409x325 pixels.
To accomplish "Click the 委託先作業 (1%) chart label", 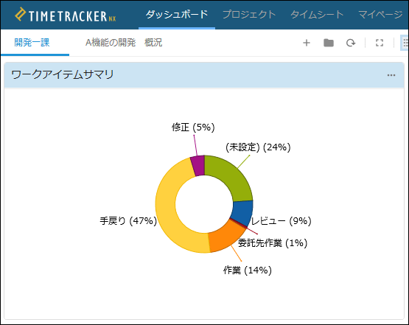I will pos(273,243).
